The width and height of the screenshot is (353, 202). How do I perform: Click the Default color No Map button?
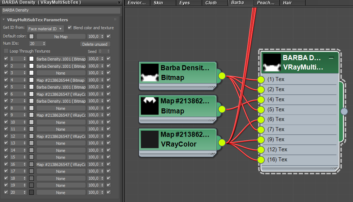click(61, 37)
